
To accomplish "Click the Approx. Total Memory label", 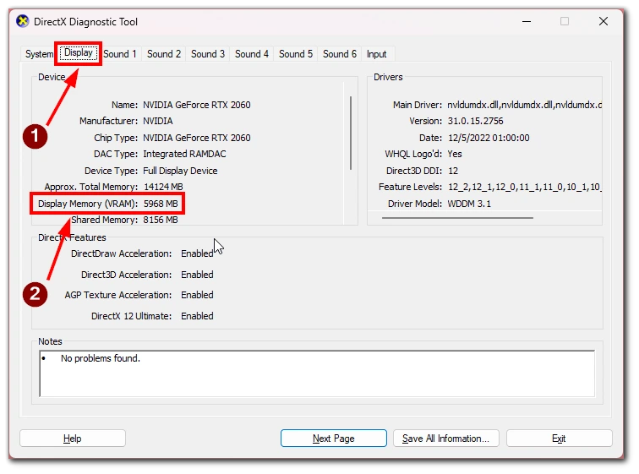I will pyautogui.click(x=91, y=187).
